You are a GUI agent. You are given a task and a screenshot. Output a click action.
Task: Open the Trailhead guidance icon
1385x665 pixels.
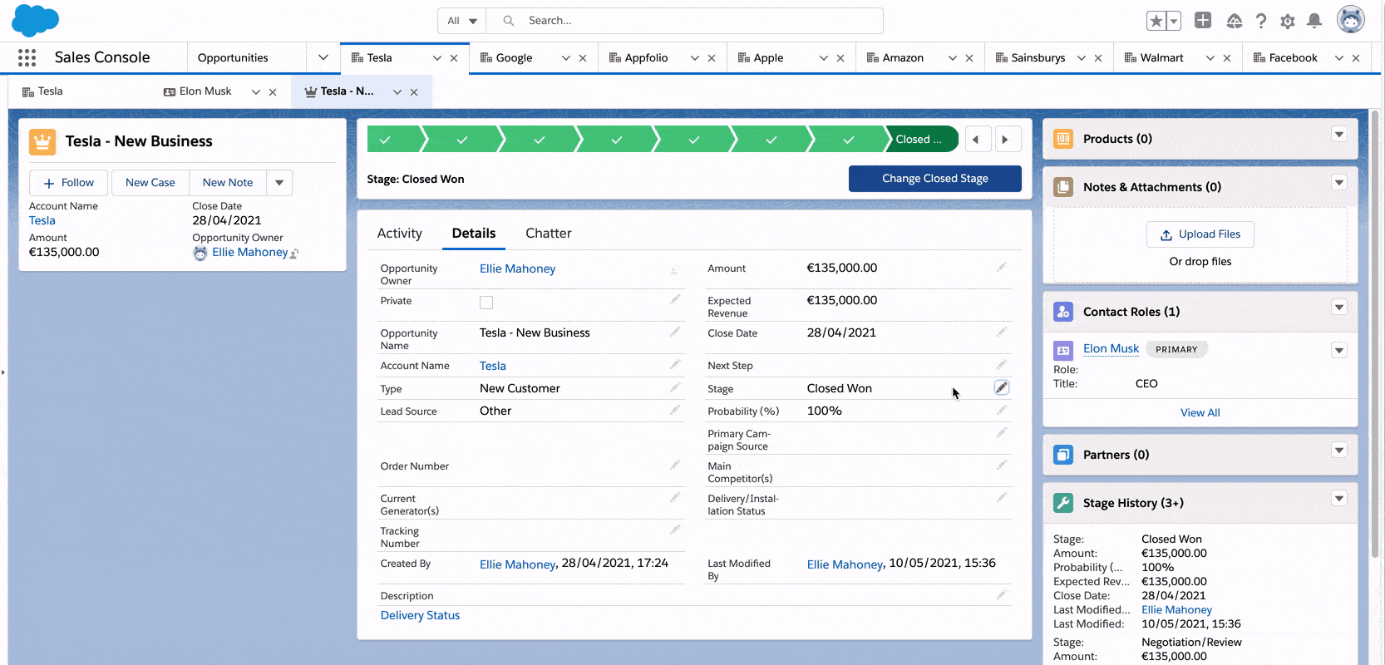1234,21
